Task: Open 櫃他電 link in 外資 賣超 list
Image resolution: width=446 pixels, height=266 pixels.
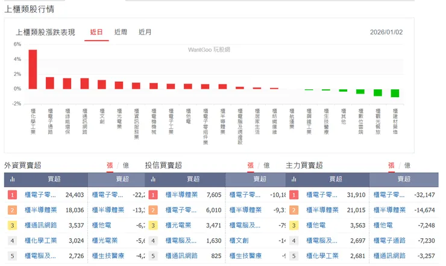Action: click(101, 225)
